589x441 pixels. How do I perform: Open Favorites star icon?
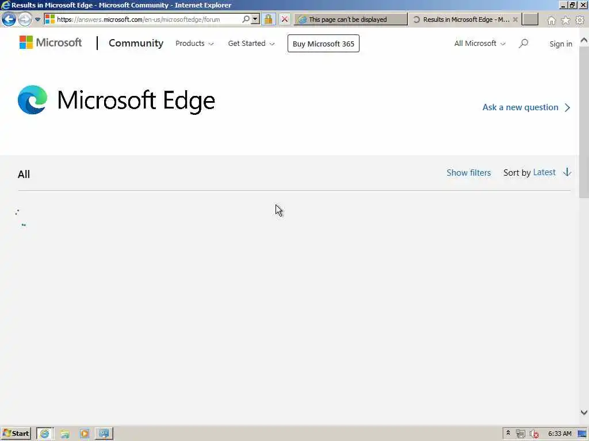click(565, 20)
